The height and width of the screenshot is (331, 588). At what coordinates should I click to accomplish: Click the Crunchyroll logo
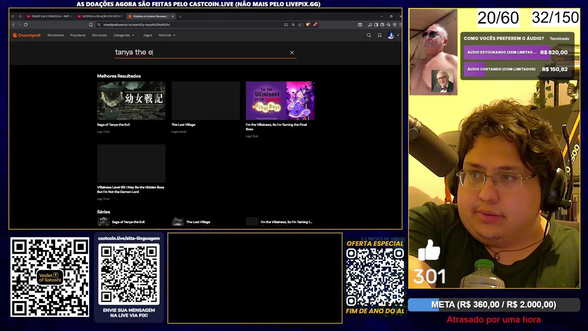(x=27, y=35)
